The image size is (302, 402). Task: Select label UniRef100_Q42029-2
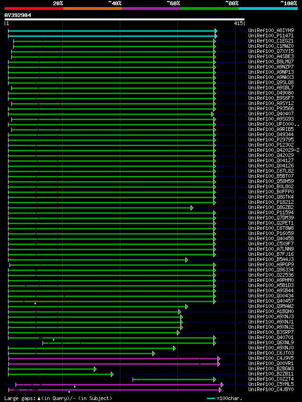[x=274, y=150]
